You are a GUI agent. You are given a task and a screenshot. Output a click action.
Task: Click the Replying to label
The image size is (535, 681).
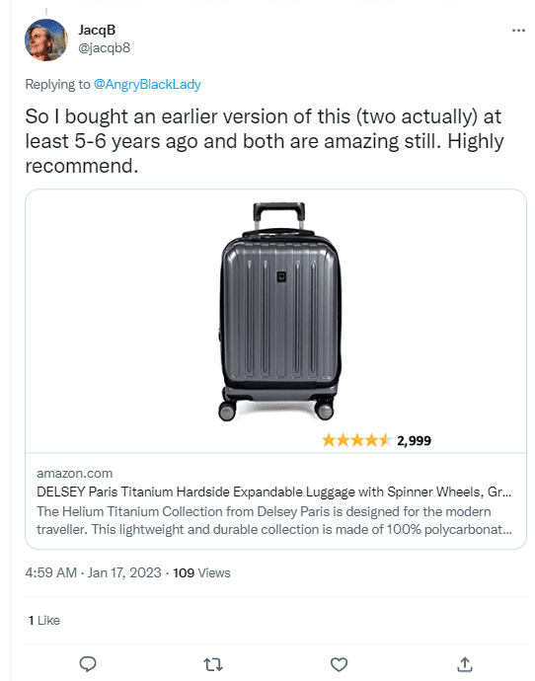58,84
